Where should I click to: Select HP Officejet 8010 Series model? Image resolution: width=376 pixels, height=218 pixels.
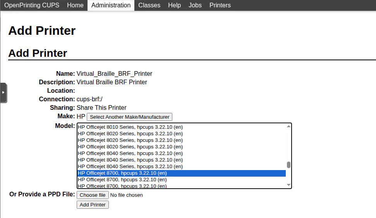pyautogui.click(x=130, y=127)
